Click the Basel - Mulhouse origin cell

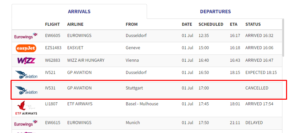(x=142, y=104)
